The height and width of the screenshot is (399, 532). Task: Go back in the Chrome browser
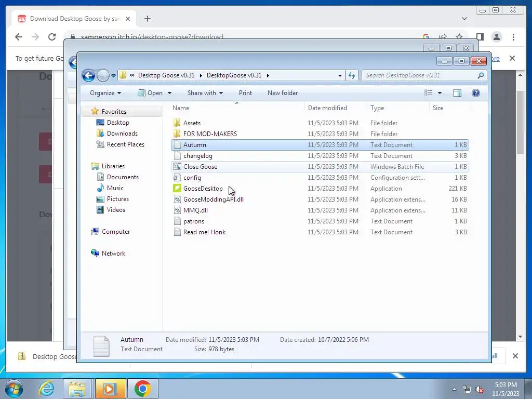tap(19, 37)
